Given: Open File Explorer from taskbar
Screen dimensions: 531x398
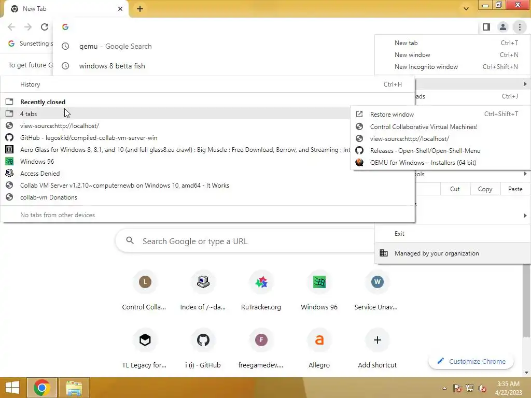Looking at the screenshot, I should coord(74,388).
